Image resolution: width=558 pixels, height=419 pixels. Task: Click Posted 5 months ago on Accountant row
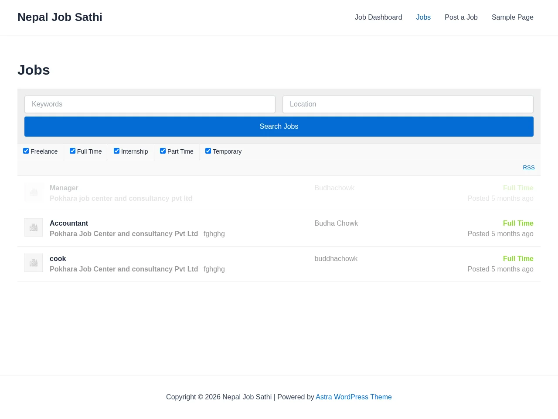pyautogui.click(x=500, y=234)
